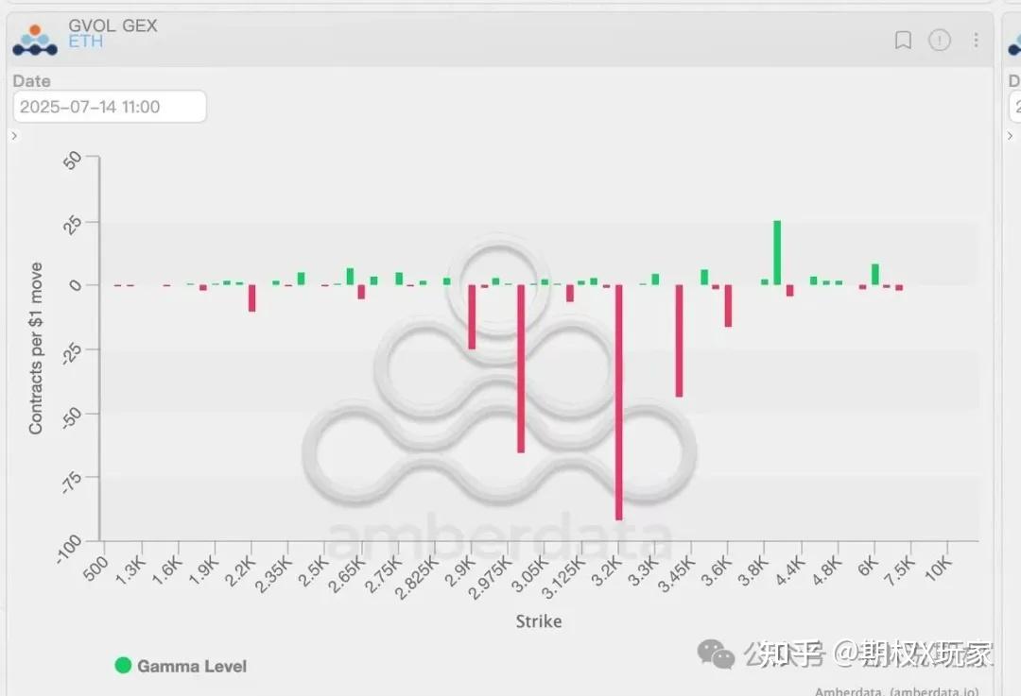The width and height of the screenshot is (1021, 696).
Task: Click the GVOL GEX panel title
Action: (x=112, y=25)
